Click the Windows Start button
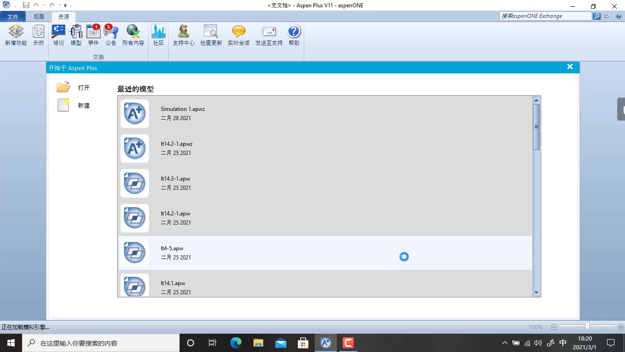 click(11, 343)
